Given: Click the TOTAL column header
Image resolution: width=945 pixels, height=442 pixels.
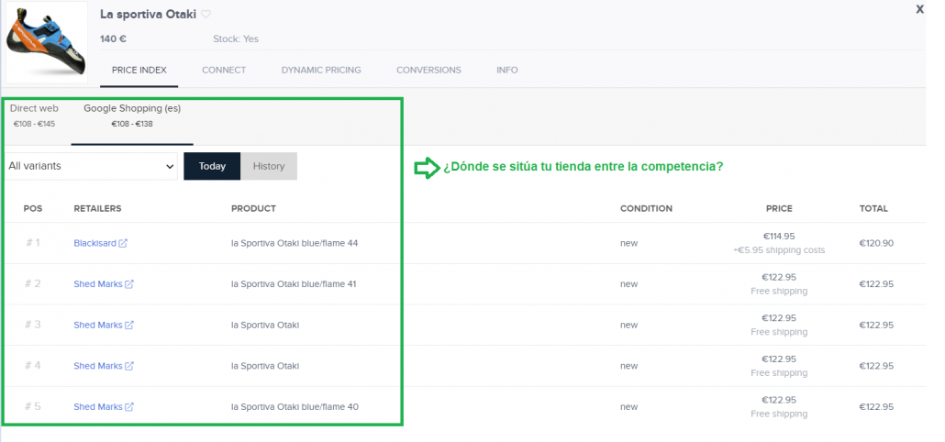Looking at the screenshot, I should (x=873, y=208).
